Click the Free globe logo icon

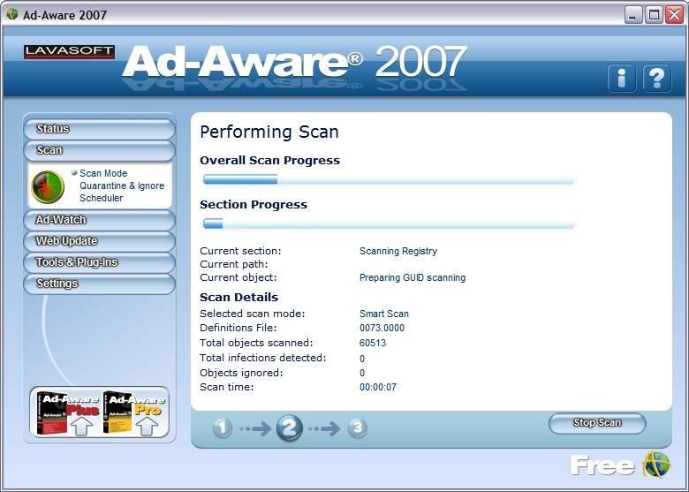click(656, 465)
